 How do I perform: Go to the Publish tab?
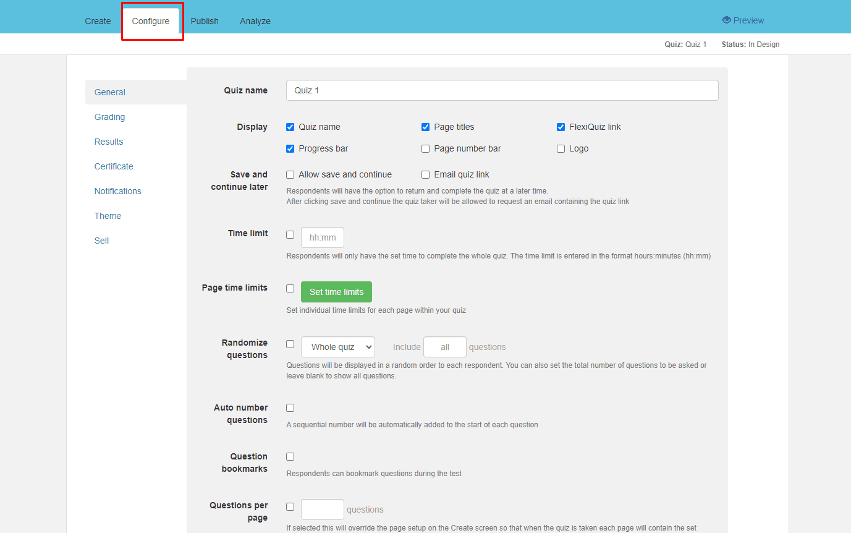tap(205, 21)
